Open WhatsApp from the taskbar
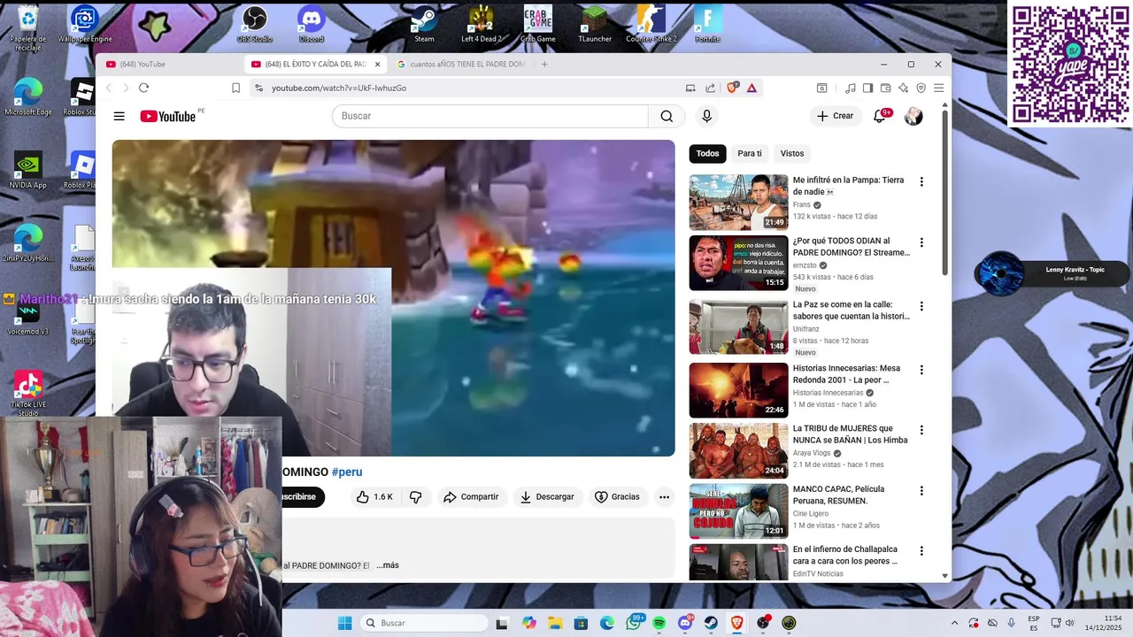This screenshot has width=1133, height=637. coord(634,623)
